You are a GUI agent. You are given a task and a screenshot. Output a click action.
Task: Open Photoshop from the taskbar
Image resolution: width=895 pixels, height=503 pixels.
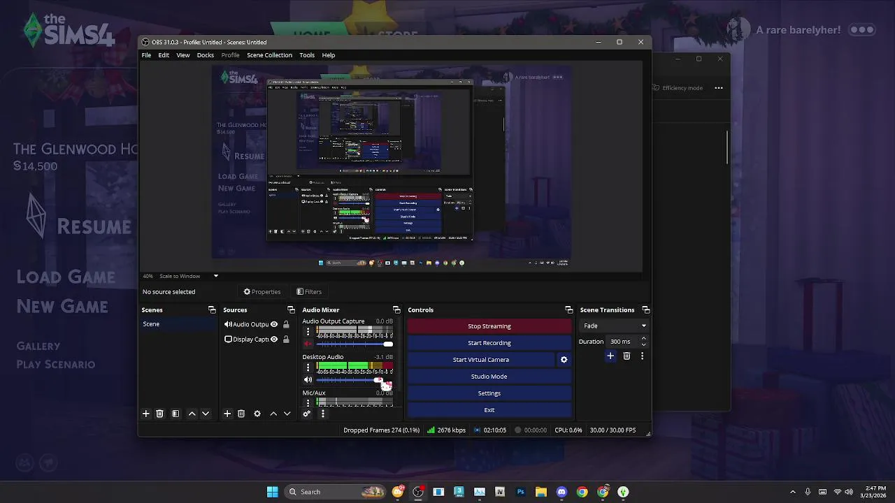[520, 492]
